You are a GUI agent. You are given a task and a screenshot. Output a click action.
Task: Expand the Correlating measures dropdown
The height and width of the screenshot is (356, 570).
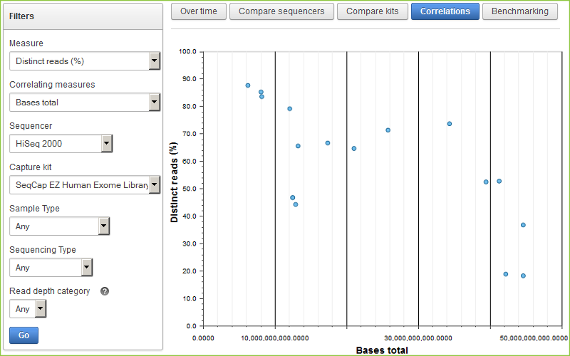(84, 103)
